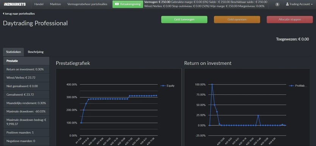Screen dimensions: 316x146
Task: Click the Toegewezen: € 0.00 text
Action: coord(293,39)
